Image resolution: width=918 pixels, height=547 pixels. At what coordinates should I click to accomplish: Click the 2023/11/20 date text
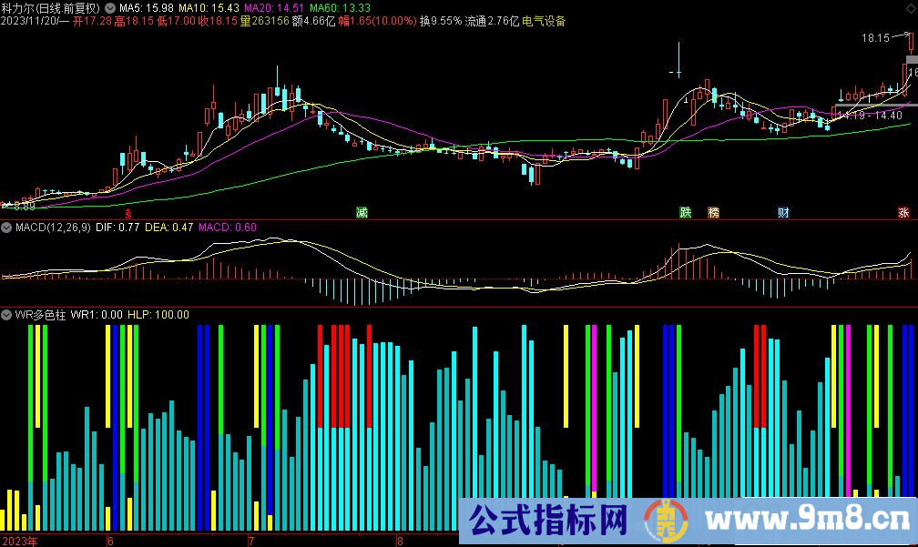pos(28,21)
